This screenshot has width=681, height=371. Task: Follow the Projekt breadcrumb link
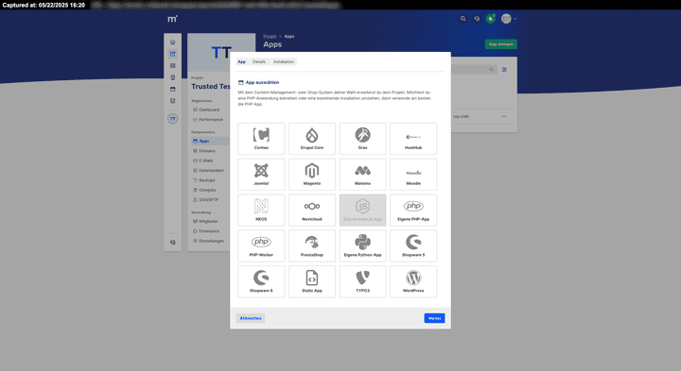[270, 37]
